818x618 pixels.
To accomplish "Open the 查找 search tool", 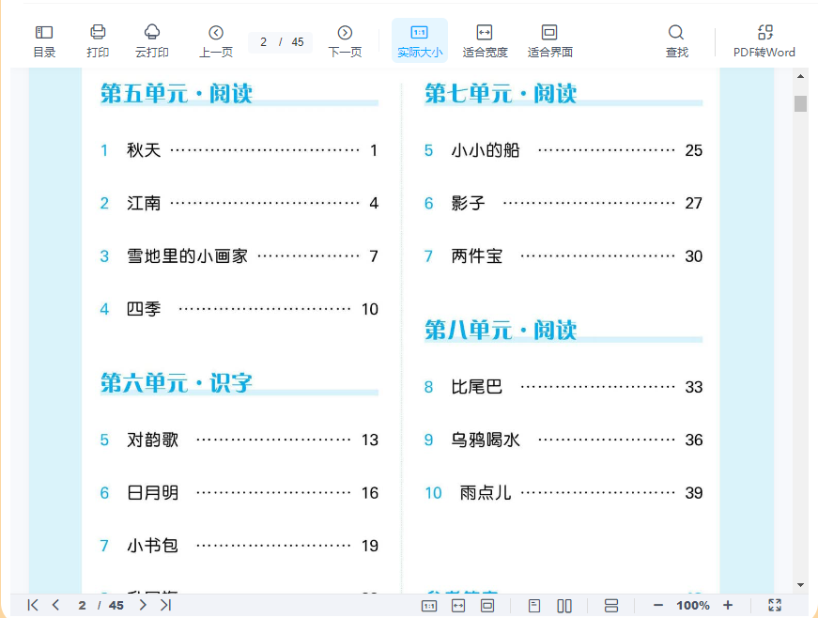I will (x=676, y=40).
